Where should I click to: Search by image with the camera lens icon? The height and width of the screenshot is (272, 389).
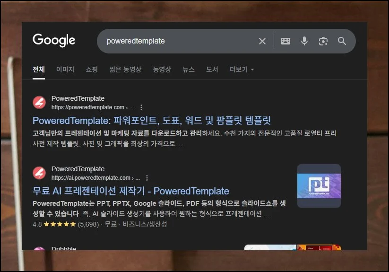click(x=323, y=41)
